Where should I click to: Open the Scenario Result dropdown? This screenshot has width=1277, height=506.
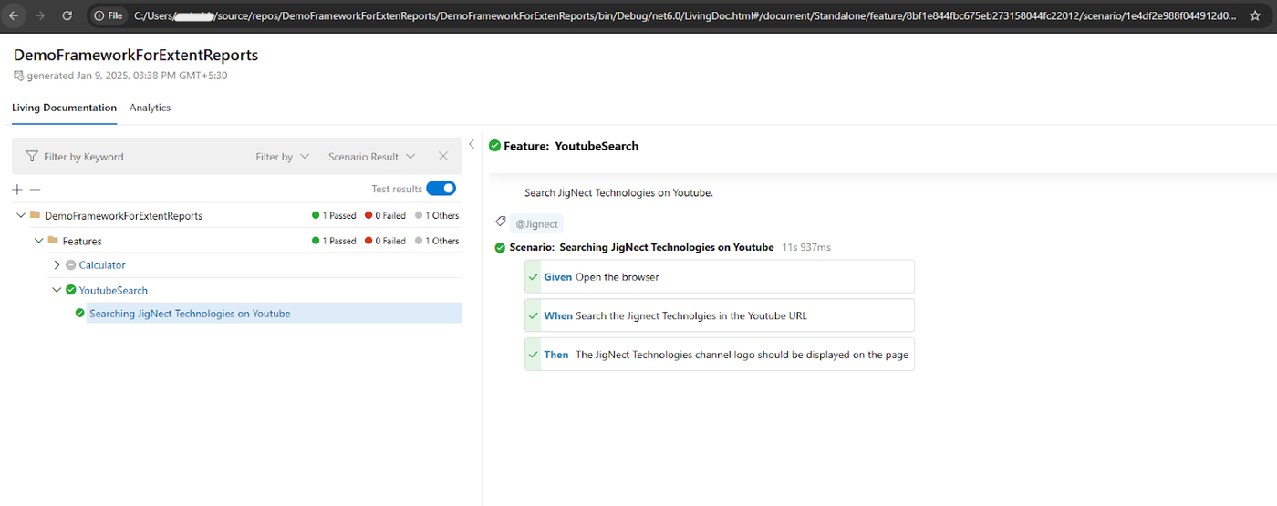click(x=371, y=157)
